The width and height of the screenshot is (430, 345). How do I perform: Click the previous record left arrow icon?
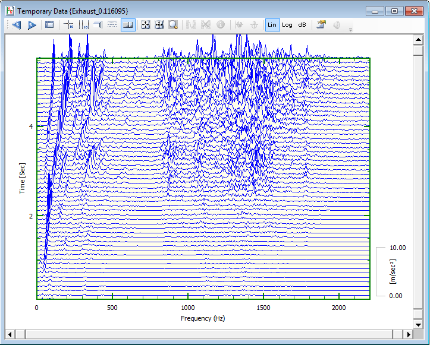(17, 25)
